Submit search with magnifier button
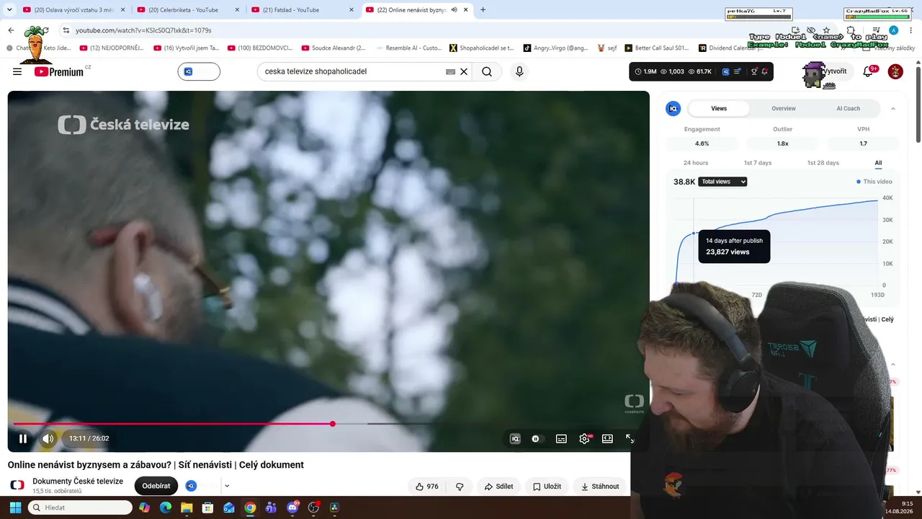922x519 pixels. click(x=487, y=71)
